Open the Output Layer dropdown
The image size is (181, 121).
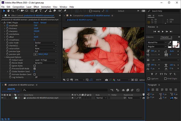pyautogui.click(x=45, y=60)
